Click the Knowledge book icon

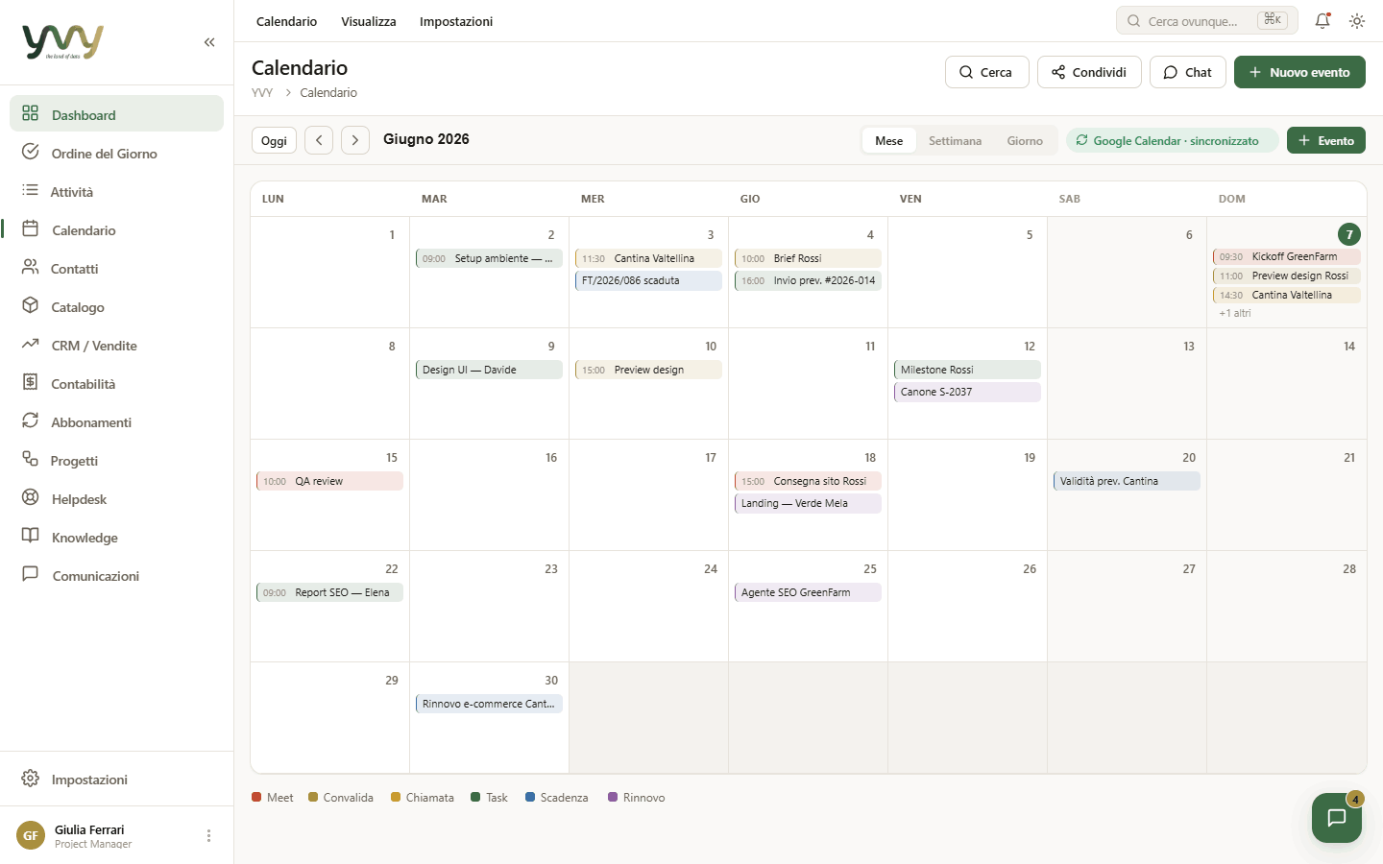31,537
